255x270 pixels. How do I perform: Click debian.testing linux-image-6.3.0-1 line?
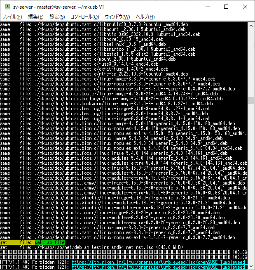coord(104,114)
